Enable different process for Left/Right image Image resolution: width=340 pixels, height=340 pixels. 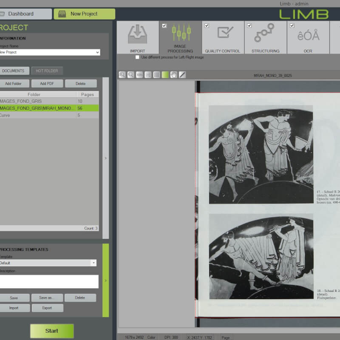pyautogui.click(x=137, y=57)
